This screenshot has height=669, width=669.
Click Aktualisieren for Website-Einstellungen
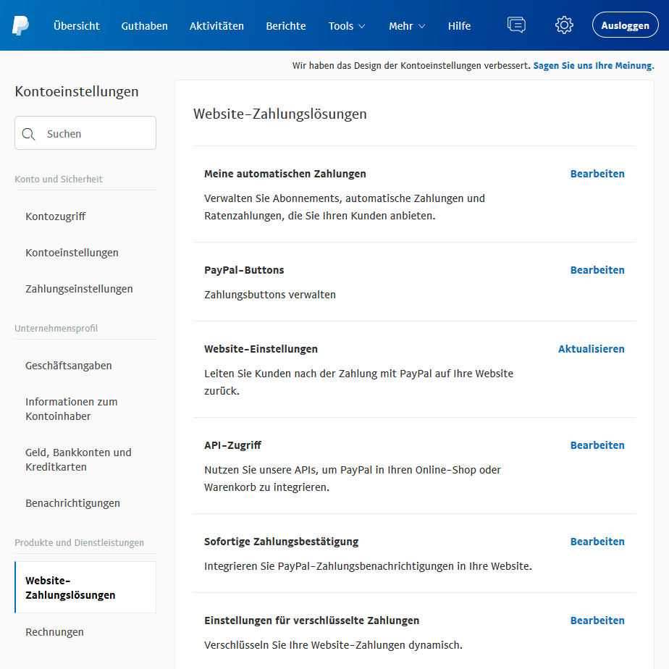tap(592, 349)
